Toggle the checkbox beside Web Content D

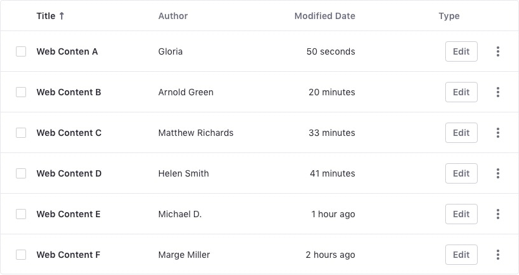21,173
